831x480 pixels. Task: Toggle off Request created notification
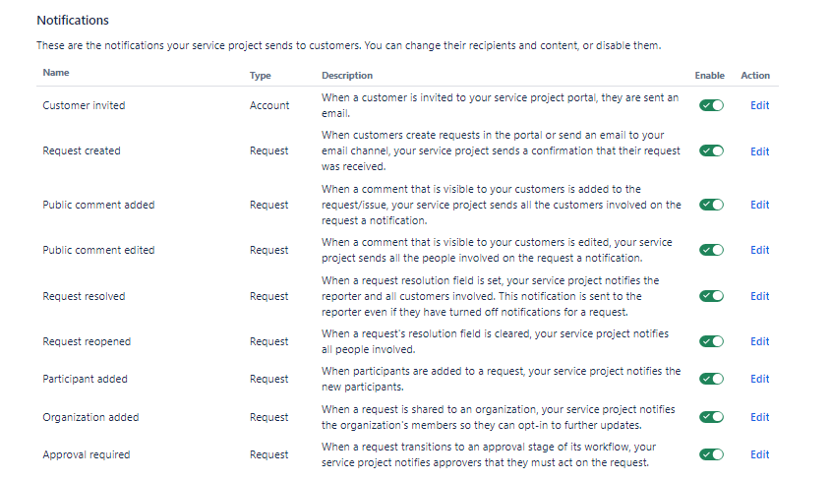point(711,151)
